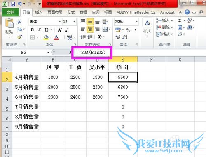This screenshot has height=157, width=206.
Task: Open the AutoSum dropdown arrow
Action: (185, 21)
